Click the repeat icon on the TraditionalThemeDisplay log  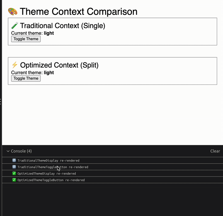pos(14,160)
